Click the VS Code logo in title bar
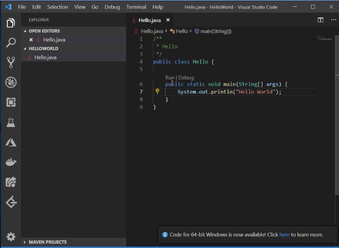The height and width of the screenshot is (248, 339). coord(8,7)
